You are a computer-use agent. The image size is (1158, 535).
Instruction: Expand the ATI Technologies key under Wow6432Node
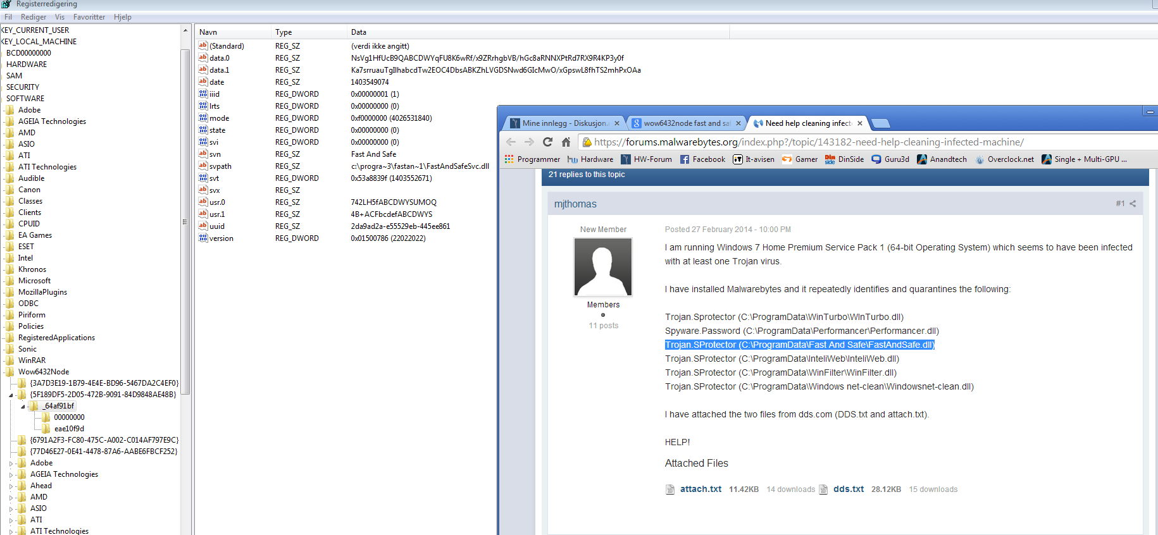11,531
